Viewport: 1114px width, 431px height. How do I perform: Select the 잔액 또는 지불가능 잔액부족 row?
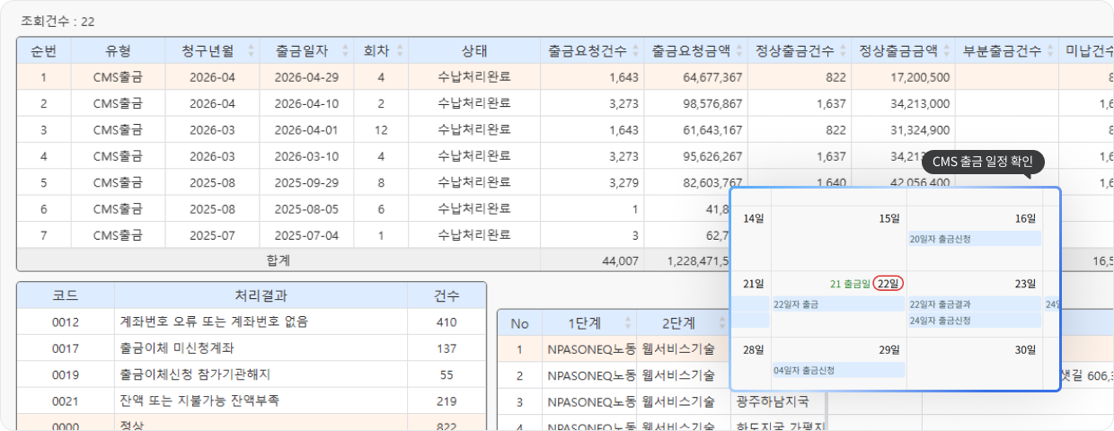tap(252, 400)
